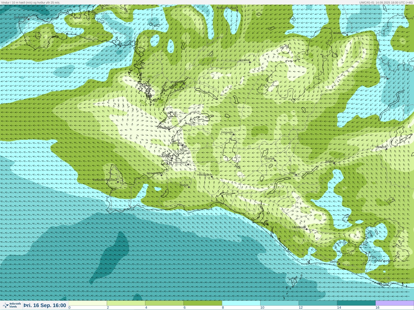The height and width of the screenshot is (310, 414).
Task: Click the legend value 4
Action: (146, 308)
